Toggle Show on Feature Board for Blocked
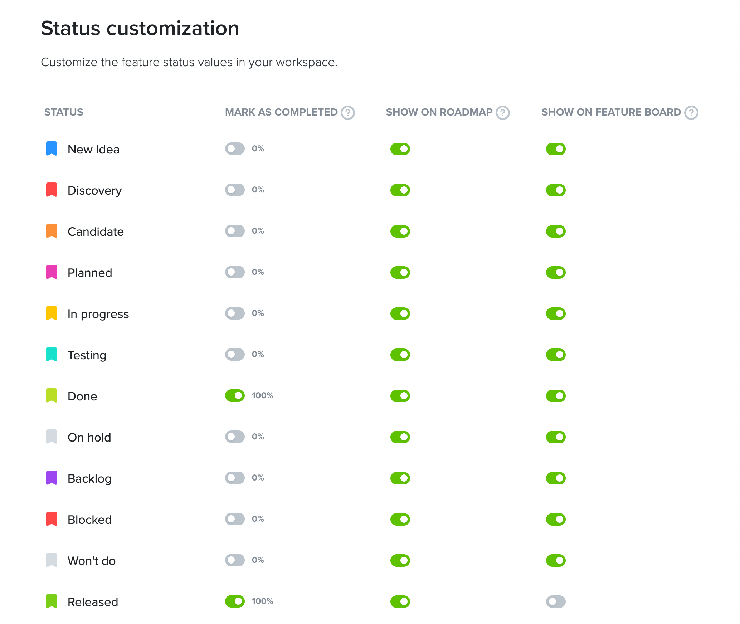 (x=556, y=519)
